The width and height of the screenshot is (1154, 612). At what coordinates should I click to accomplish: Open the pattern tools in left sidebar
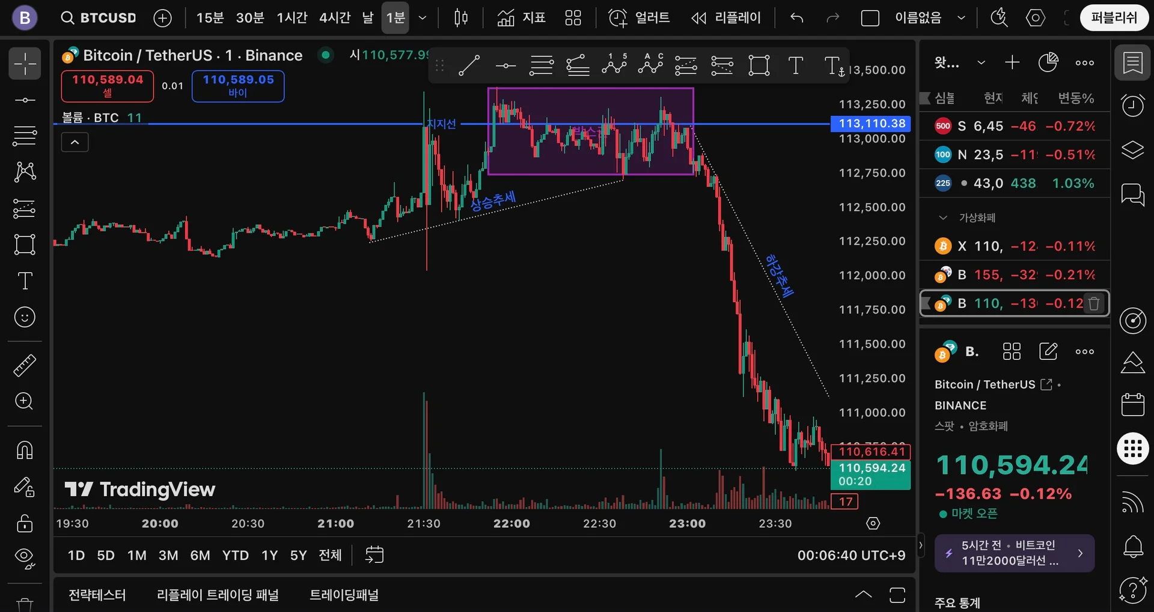point(25,172)
